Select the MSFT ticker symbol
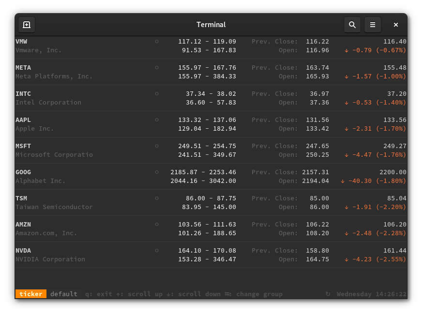 point(23,146)
